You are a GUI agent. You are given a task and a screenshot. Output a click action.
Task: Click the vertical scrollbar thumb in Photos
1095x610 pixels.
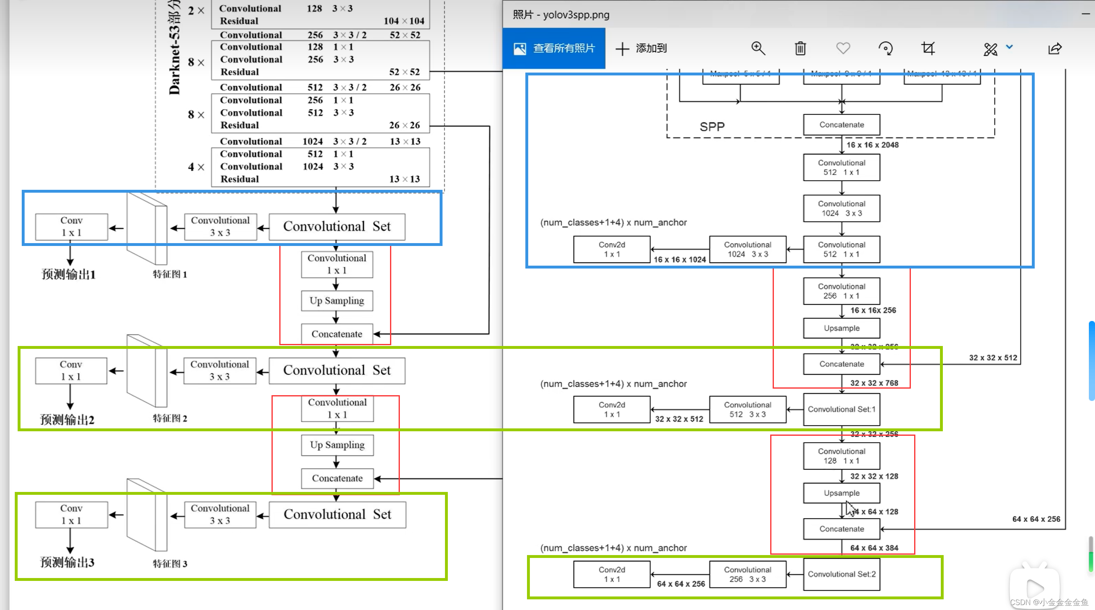1092,361
